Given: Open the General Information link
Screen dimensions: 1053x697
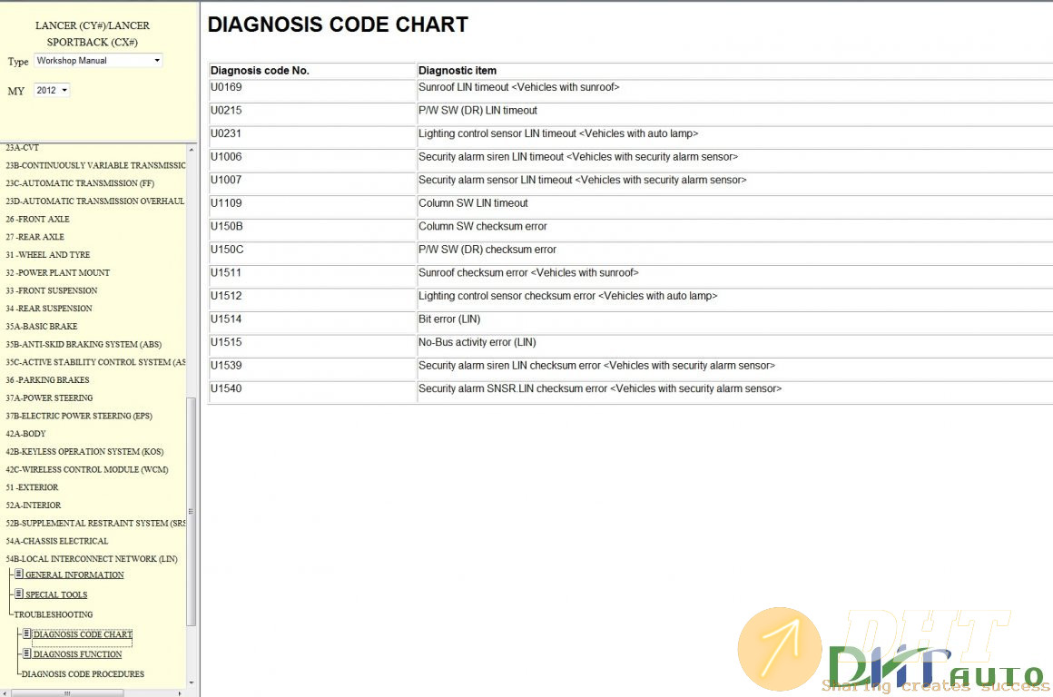Looking at the screenshot, I should click(74, 575).
